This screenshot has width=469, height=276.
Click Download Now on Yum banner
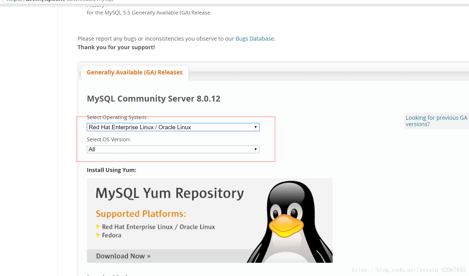(x=123, y=256)
